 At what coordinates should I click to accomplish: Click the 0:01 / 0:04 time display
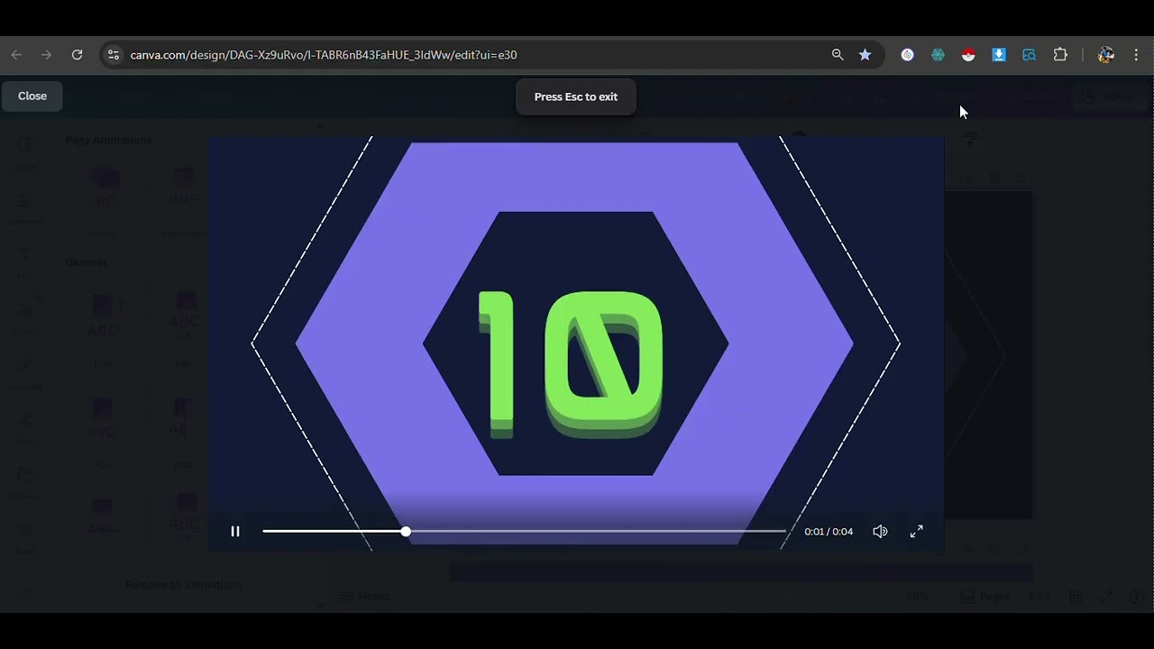(x=829, y=532)
